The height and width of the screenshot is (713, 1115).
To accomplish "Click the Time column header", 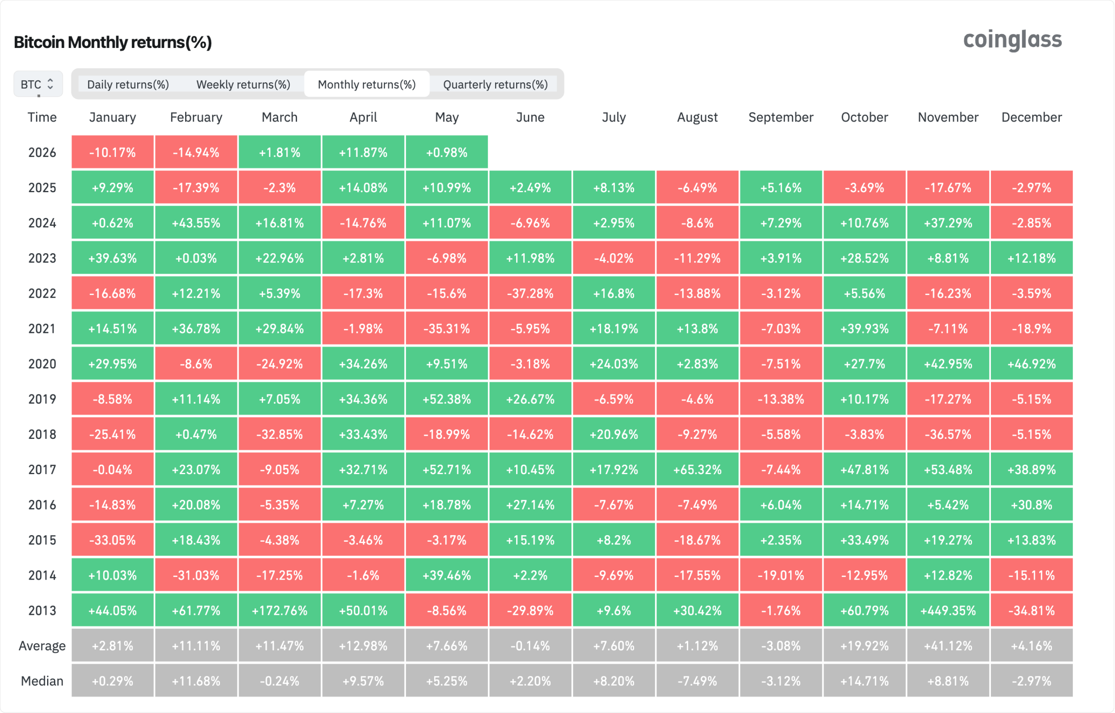I will [x=42, y=117].
